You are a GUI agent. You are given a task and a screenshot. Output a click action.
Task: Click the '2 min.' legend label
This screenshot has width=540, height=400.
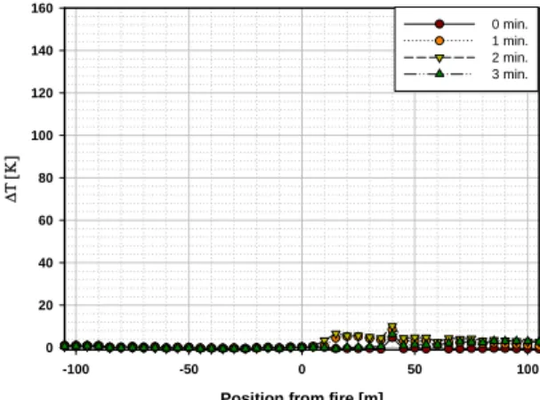tap(510, 58)
